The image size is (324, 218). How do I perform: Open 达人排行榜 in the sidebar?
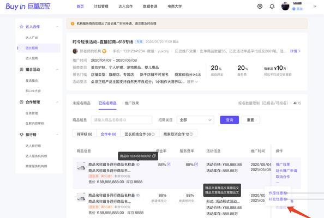pyautogui.click(x=33, y=146)
